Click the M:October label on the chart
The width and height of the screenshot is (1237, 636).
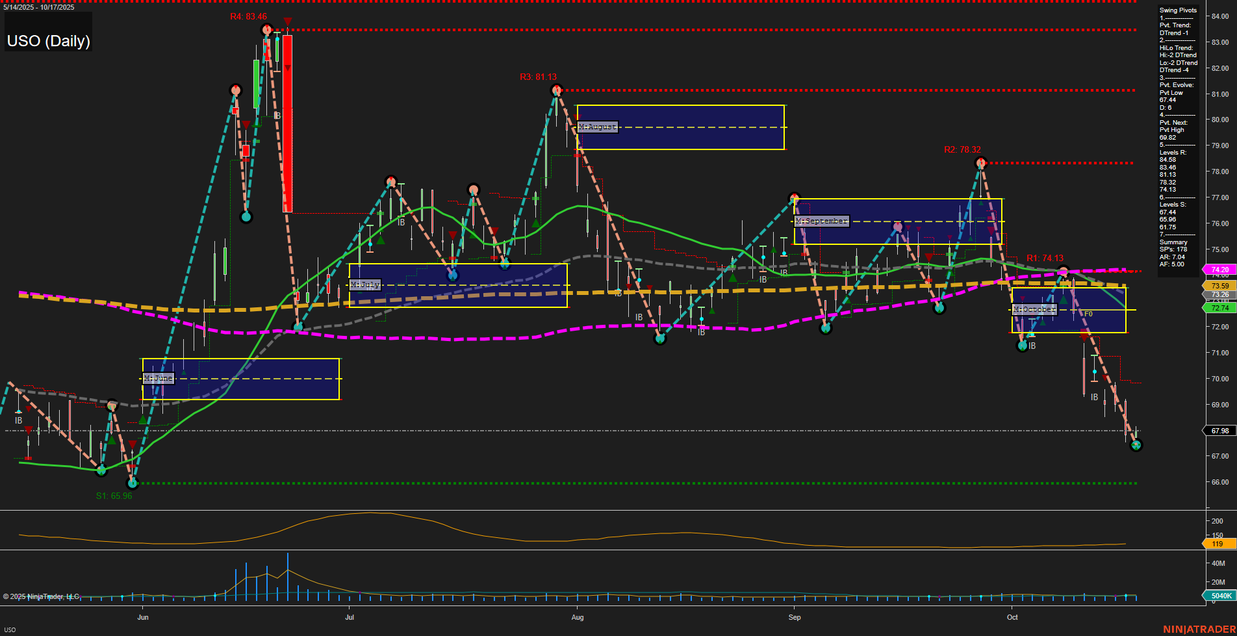click(x=1034, y=310)
